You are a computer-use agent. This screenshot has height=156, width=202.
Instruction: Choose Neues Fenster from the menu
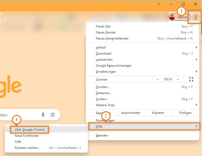(x=142, y=32)
